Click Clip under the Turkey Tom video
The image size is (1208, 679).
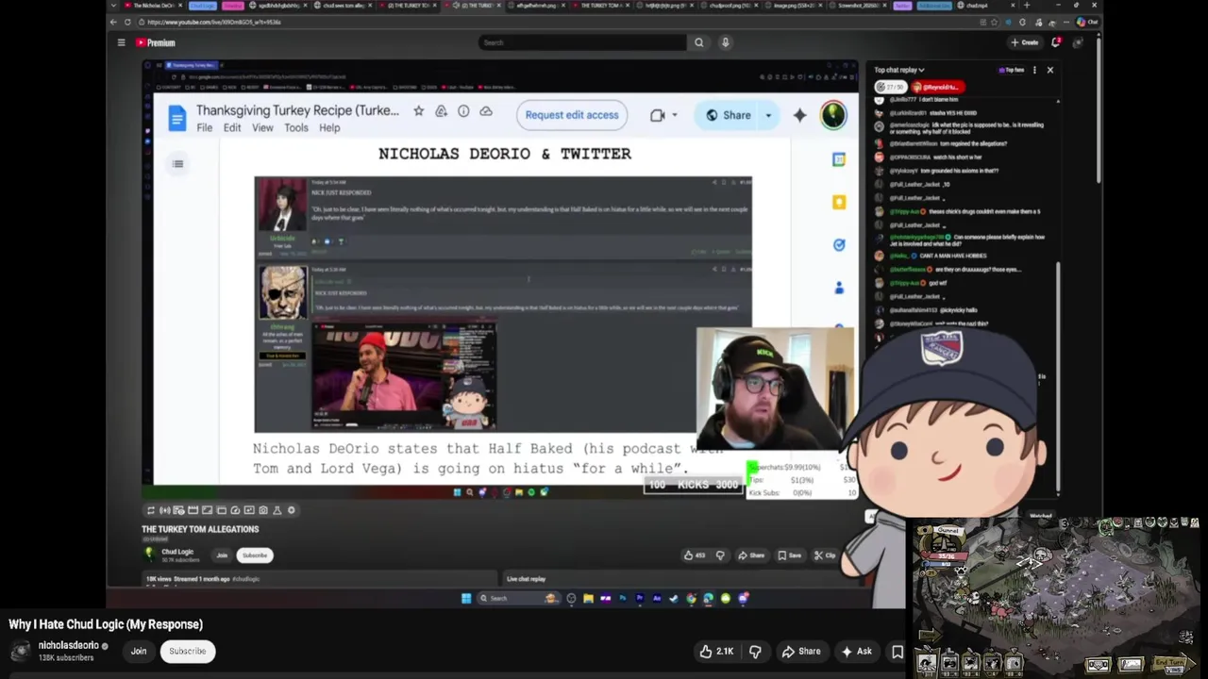pos(826,555)
